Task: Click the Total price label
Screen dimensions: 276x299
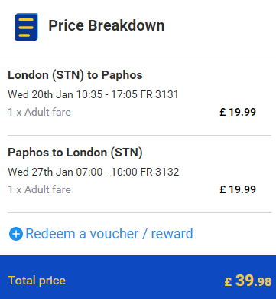Action: (x=37, y=281)
